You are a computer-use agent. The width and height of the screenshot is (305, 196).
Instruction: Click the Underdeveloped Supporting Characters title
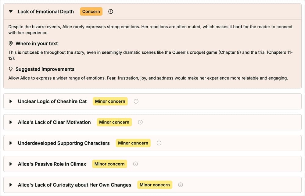(64, 143)
